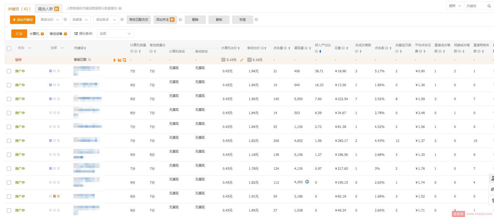The width and height of the screenshot is (494, 217).
Task: Click the help icon beside 智能匹配
Action: [x=89, y=60]
